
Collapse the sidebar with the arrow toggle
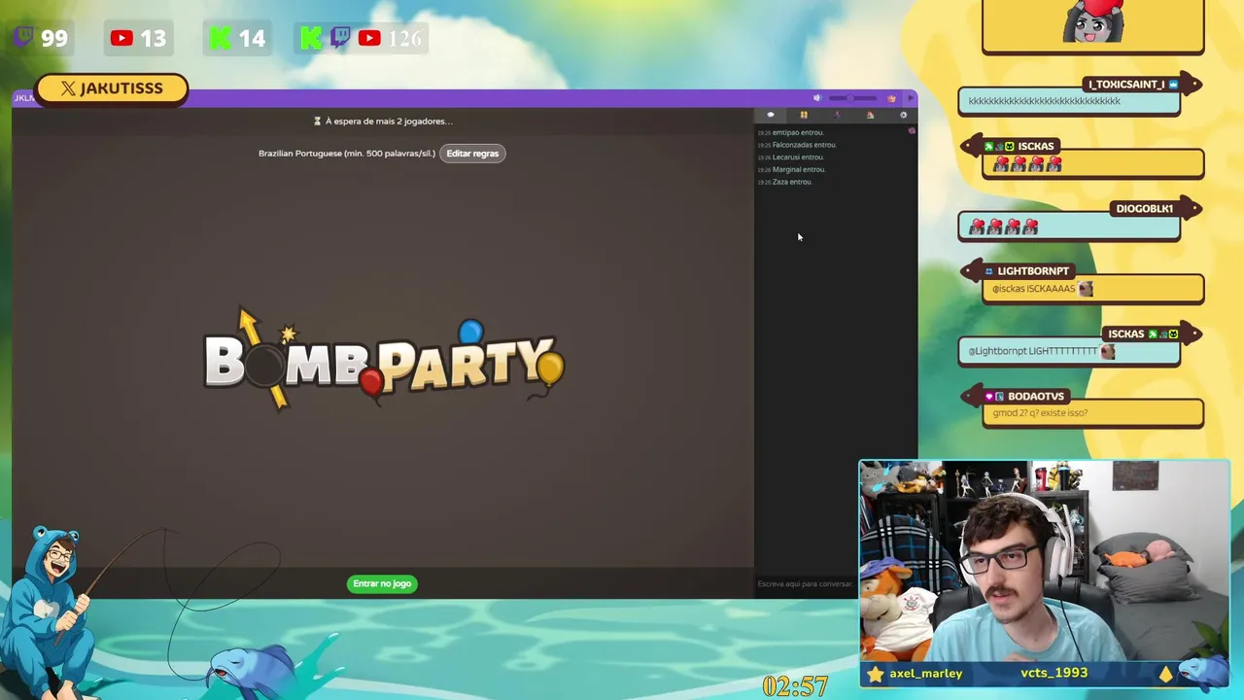910,98
